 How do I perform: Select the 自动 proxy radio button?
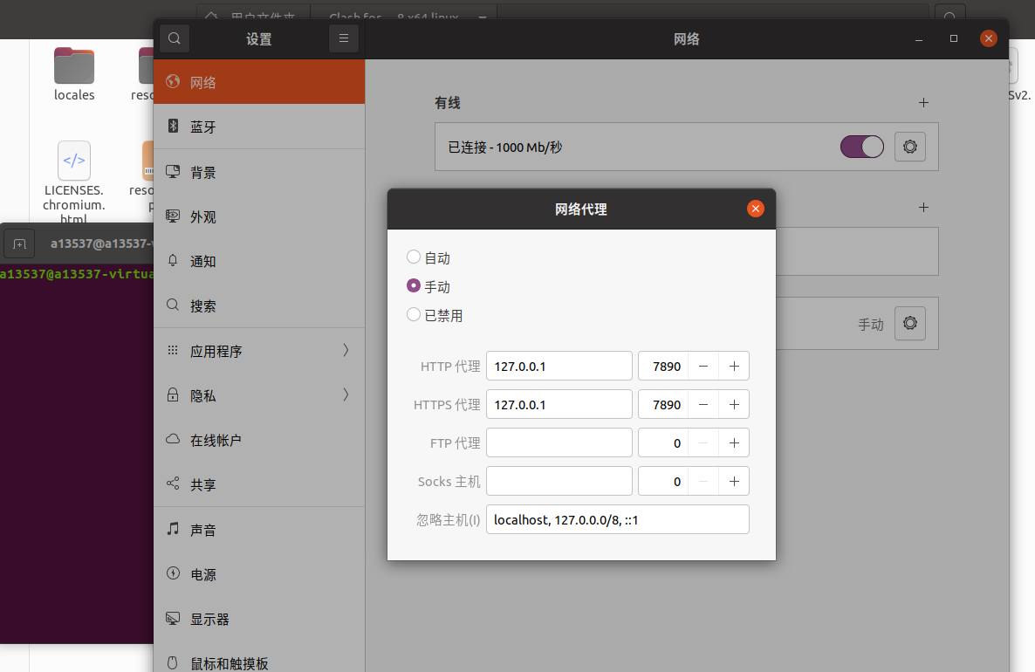pos(413,257)
